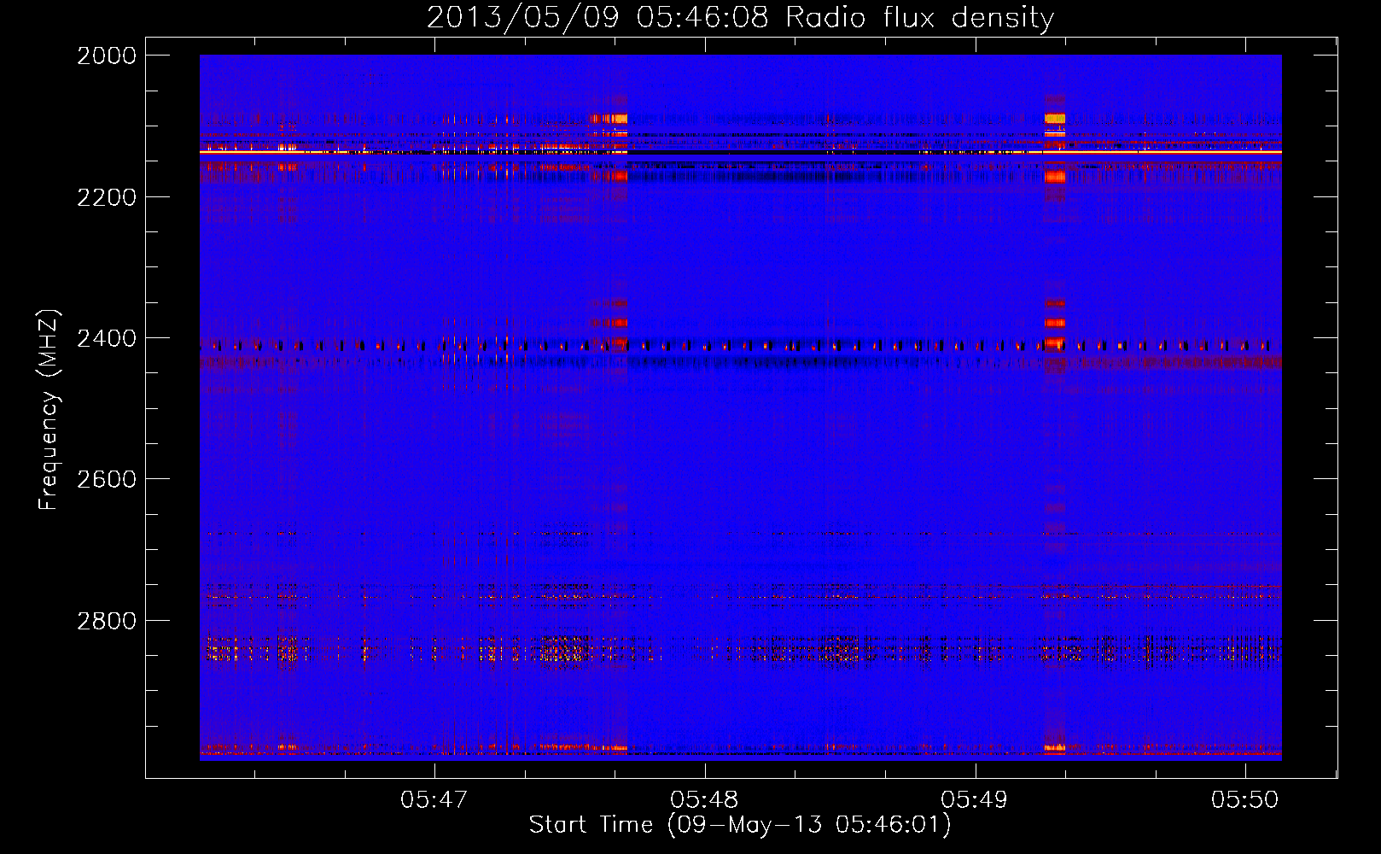
Task: Click the 05:50 time tick label
Action: point(1245,799)
